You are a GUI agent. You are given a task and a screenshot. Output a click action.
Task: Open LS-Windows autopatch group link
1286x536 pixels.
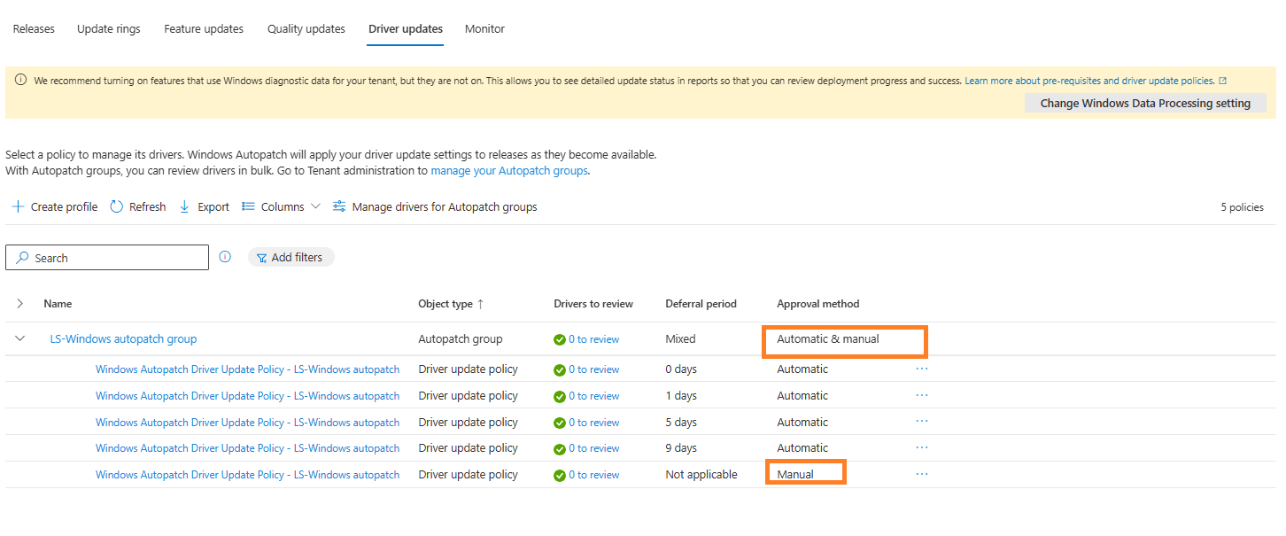(x=123, y=338)
